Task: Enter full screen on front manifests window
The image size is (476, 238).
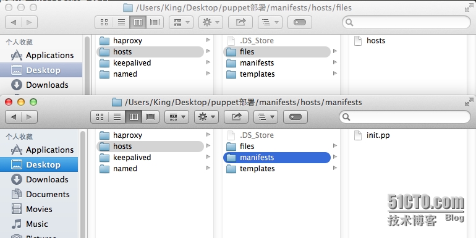Action: 469,102
